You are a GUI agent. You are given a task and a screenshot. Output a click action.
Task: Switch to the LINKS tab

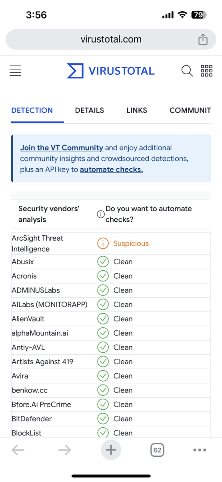click(137, 110)
